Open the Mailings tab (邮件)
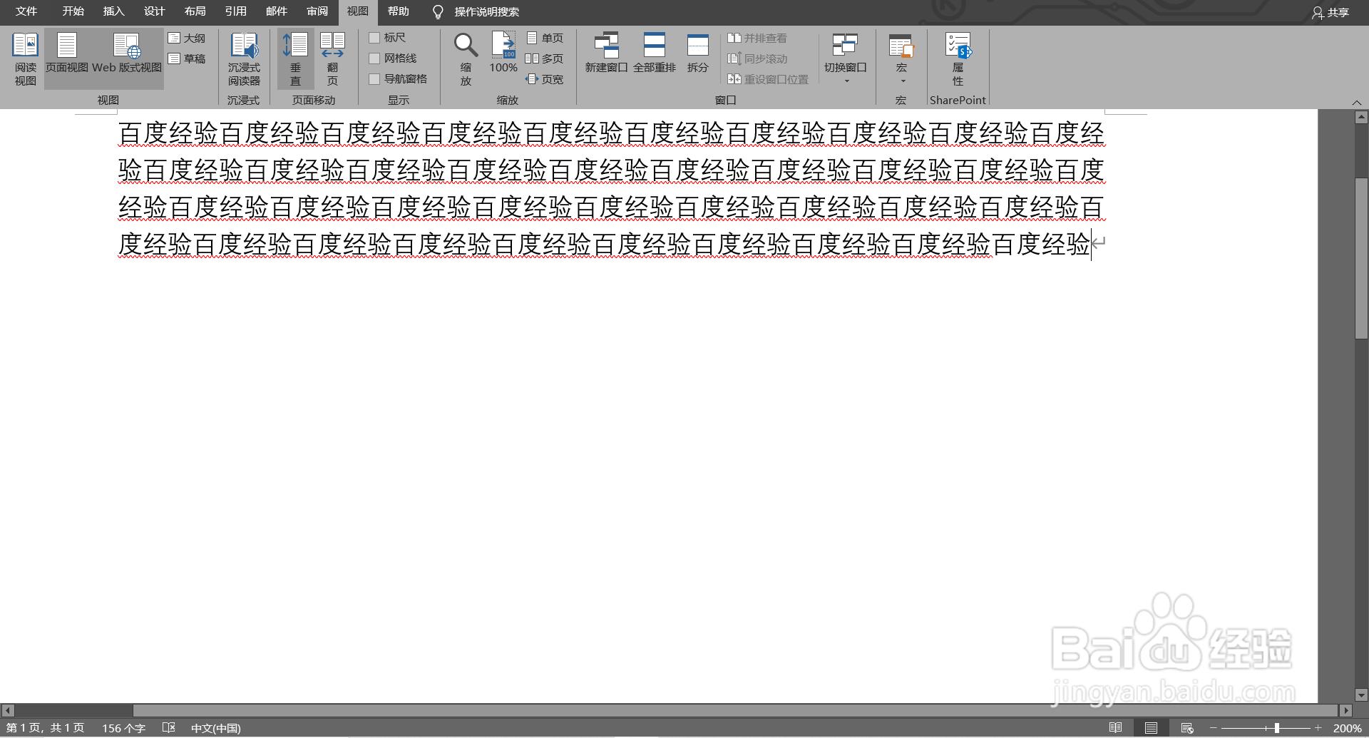The image size is (1369, 738). click(x=276, y=11)
